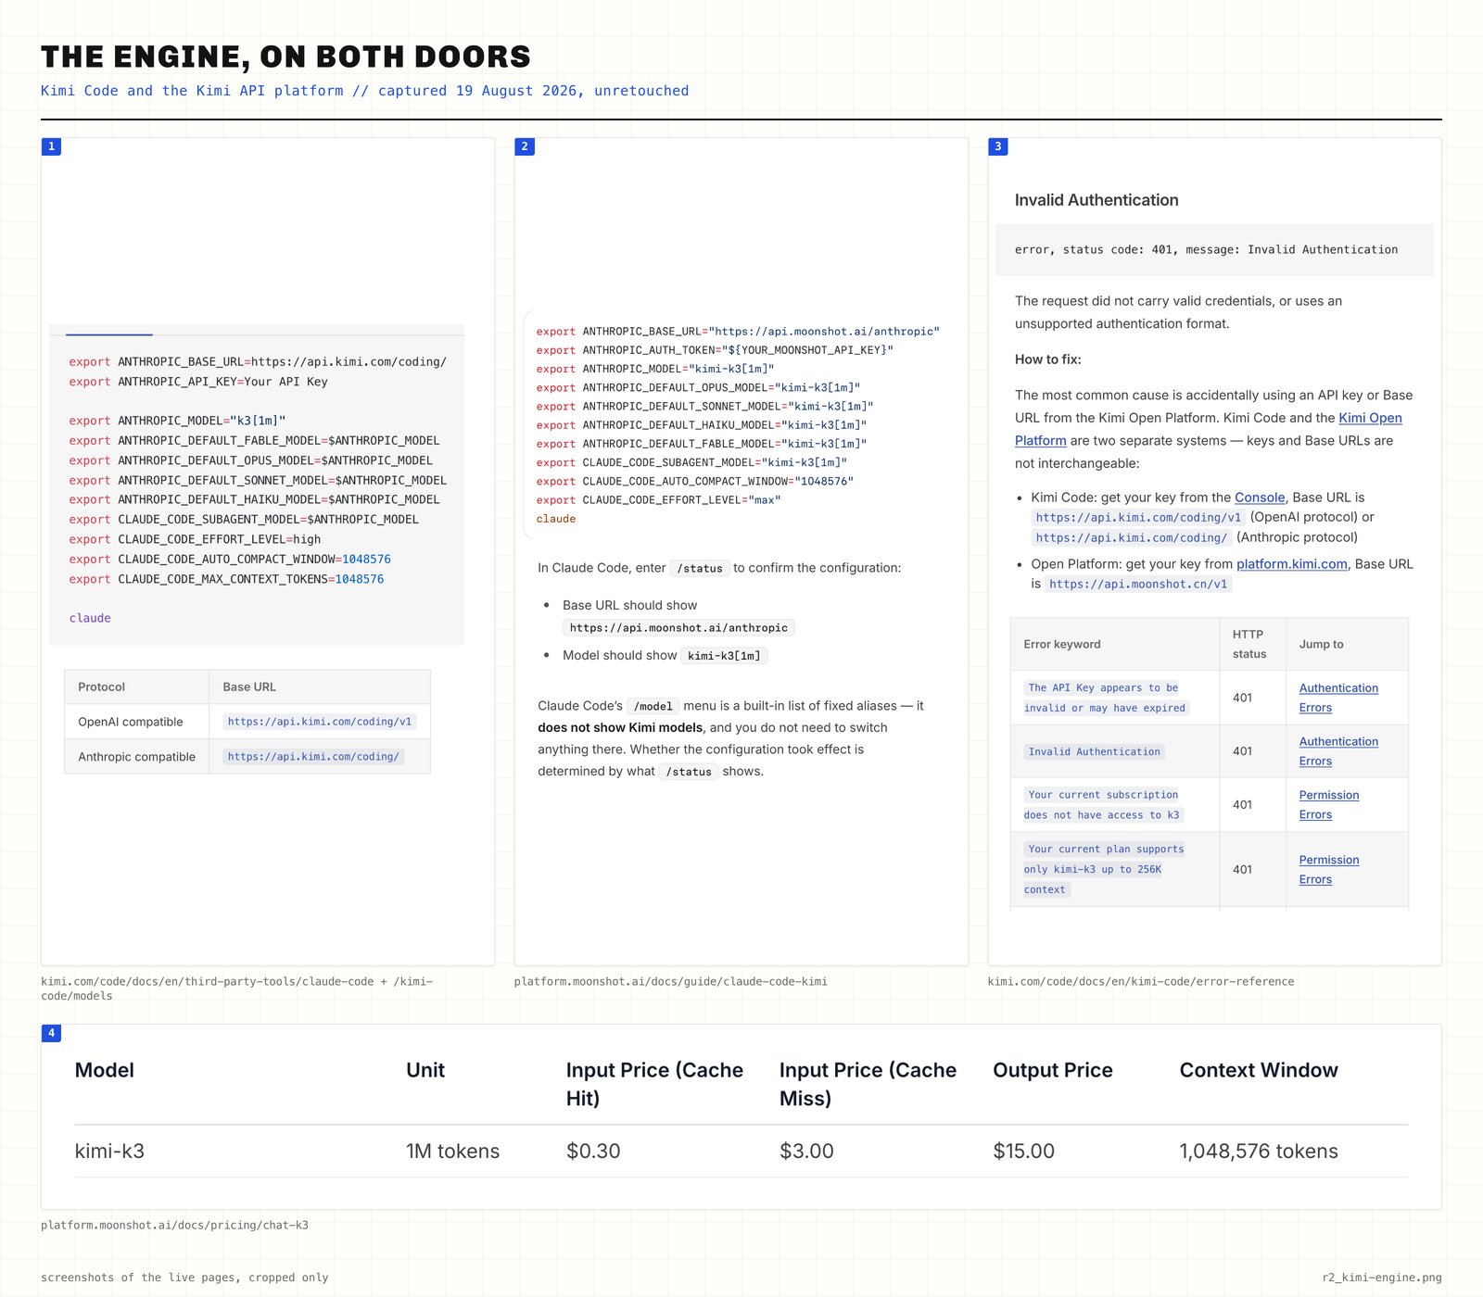Follow Permission Errors link for 256K context row
Image resolution: width=1483 pixels, height=1297 pixels.
click(1328, 870)
